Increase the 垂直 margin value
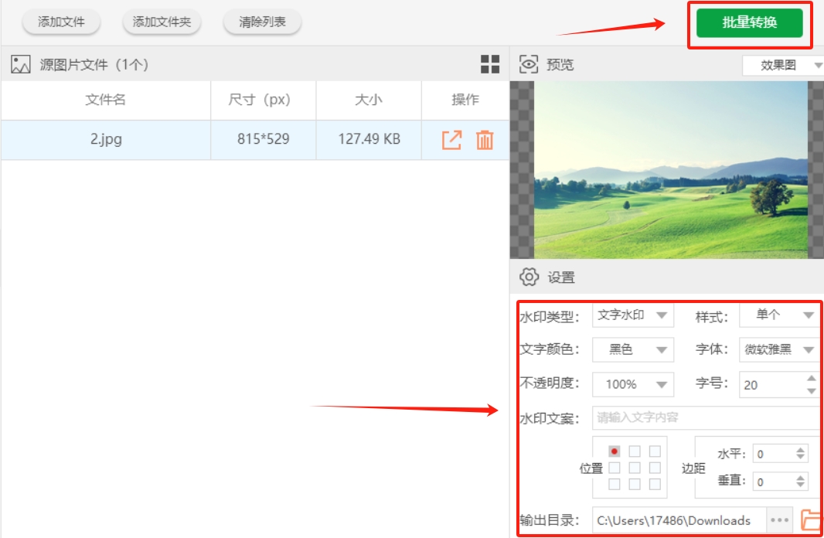 pyautogui.click(x=800, y=478)
